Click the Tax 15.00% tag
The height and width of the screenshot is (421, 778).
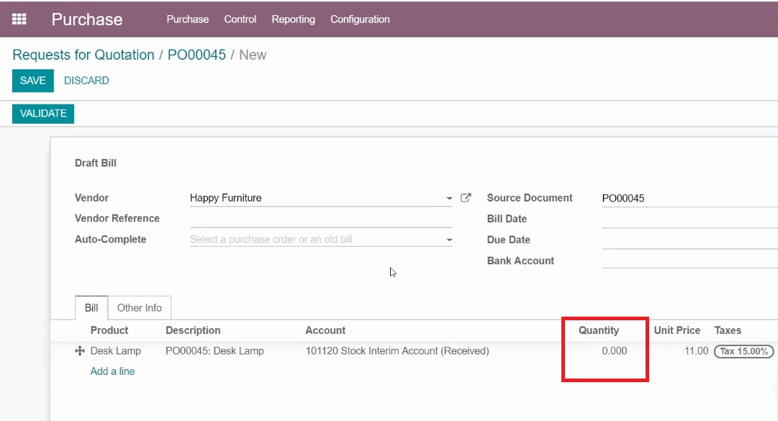(x=743, y=352)
